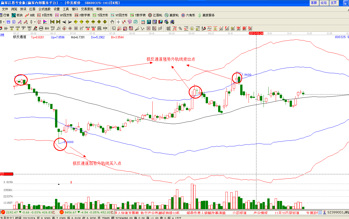Toggle the 极反通道 channel indicator button
The width and height of the screenshot is (349, 219).
(x=39, y=22)
